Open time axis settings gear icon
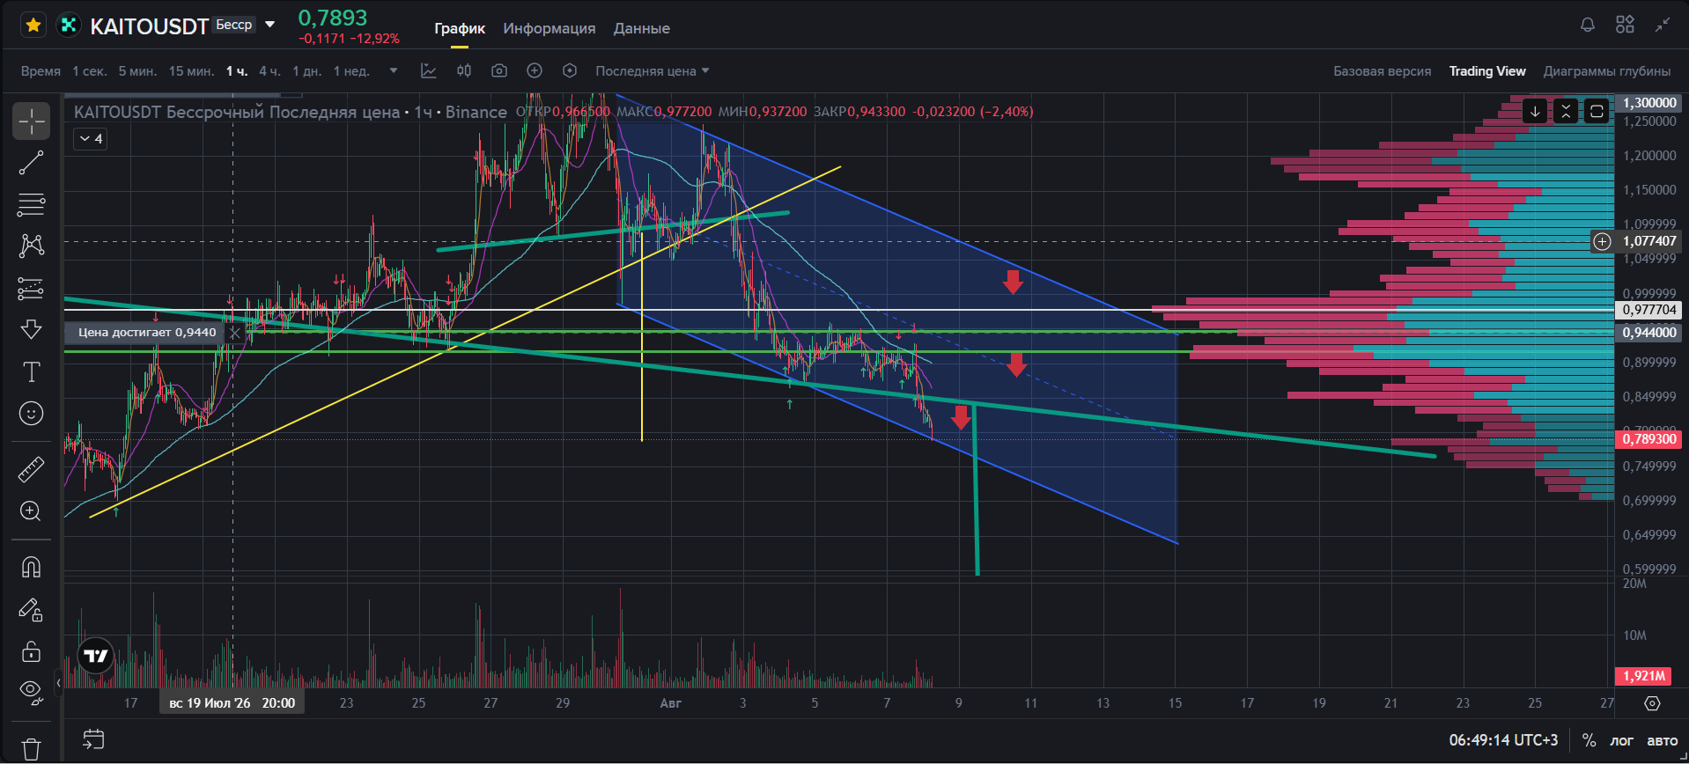This screenshot has width=1689, height=764. (x=1652, y=703)
